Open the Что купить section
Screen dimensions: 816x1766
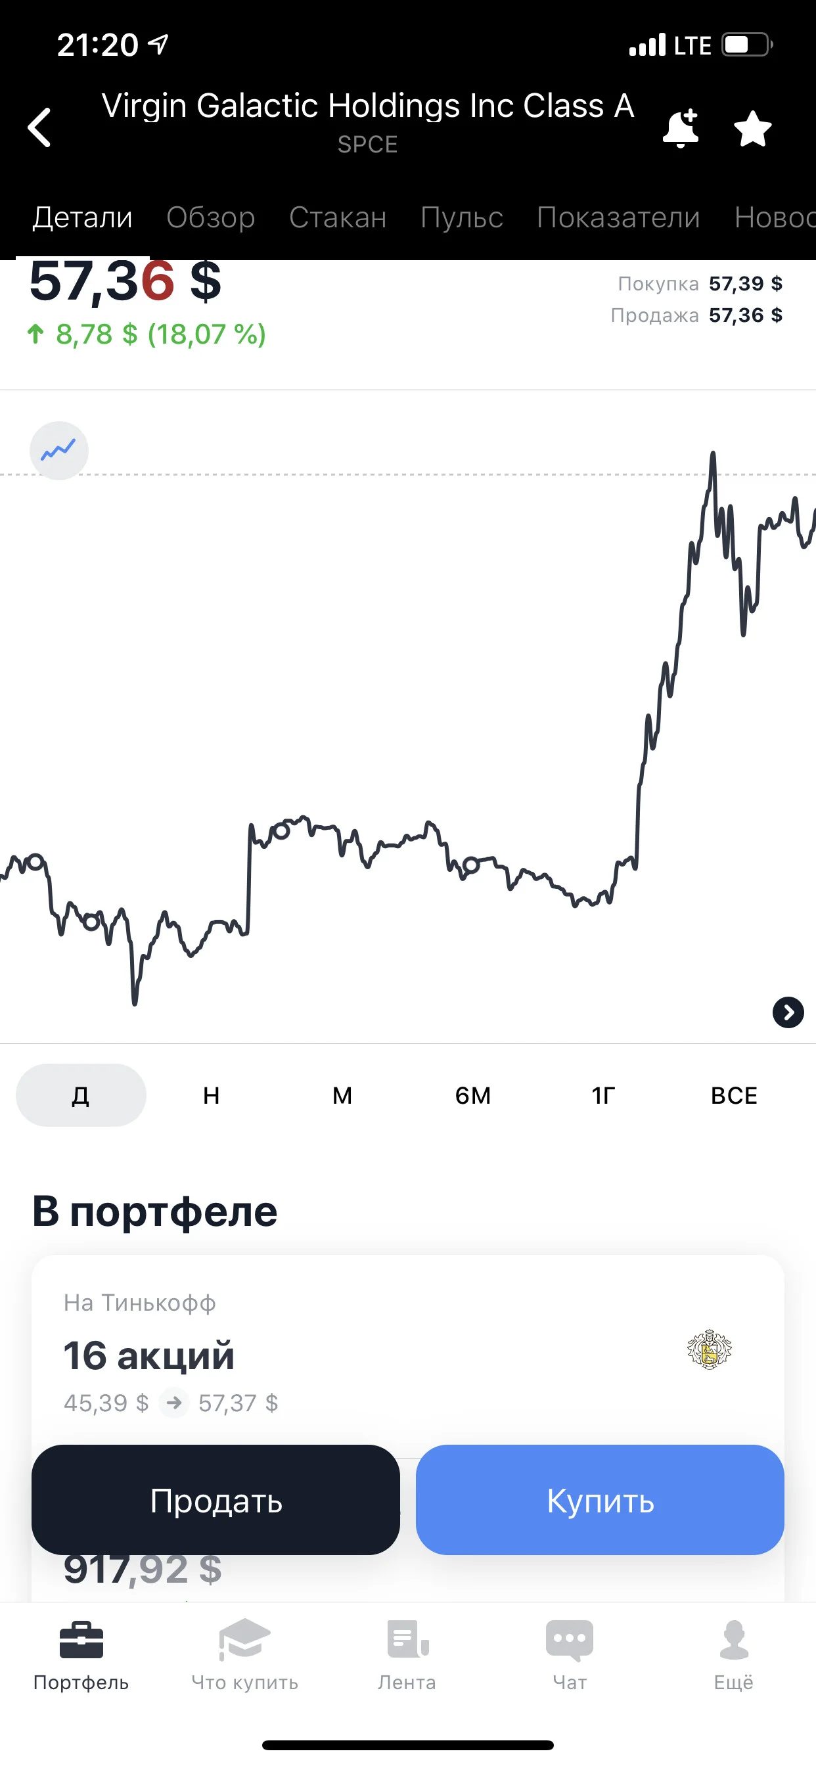pyautogui.click(x=245, y=1656)
